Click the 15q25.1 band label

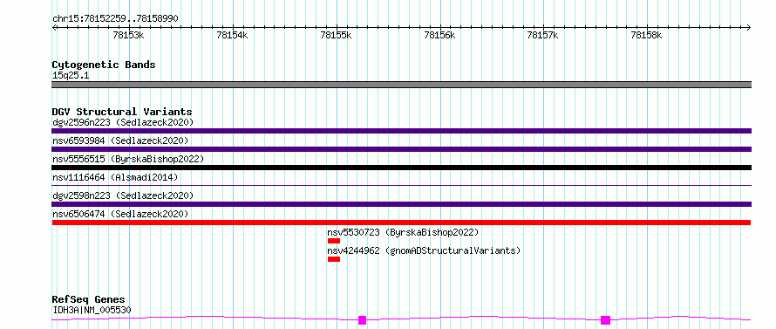coord(71,76)
